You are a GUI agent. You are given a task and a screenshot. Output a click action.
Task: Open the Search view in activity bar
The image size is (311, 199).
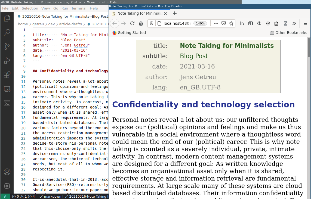[x=7, y=32]
